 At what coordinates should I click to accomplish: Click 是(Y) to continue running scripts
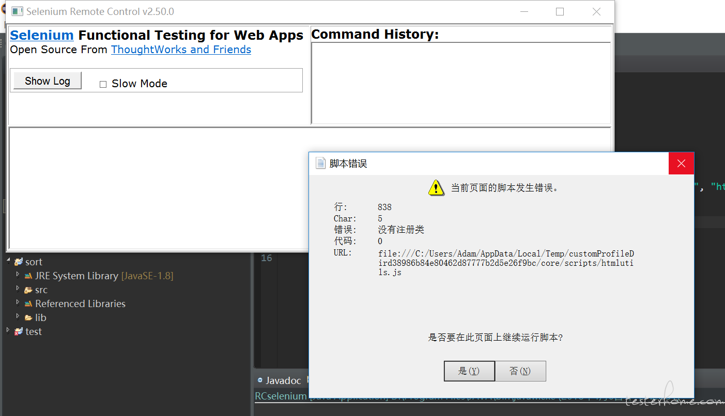tap(469, 371)
